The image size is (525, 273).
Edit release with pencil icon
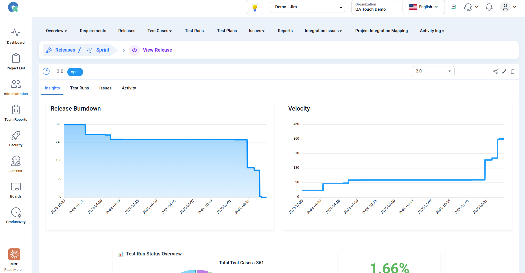pos(504,71)
